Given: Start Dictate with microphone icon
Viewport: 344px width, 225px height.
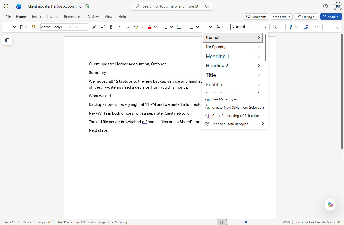Looking at the screenshot, I should (291, 27).
